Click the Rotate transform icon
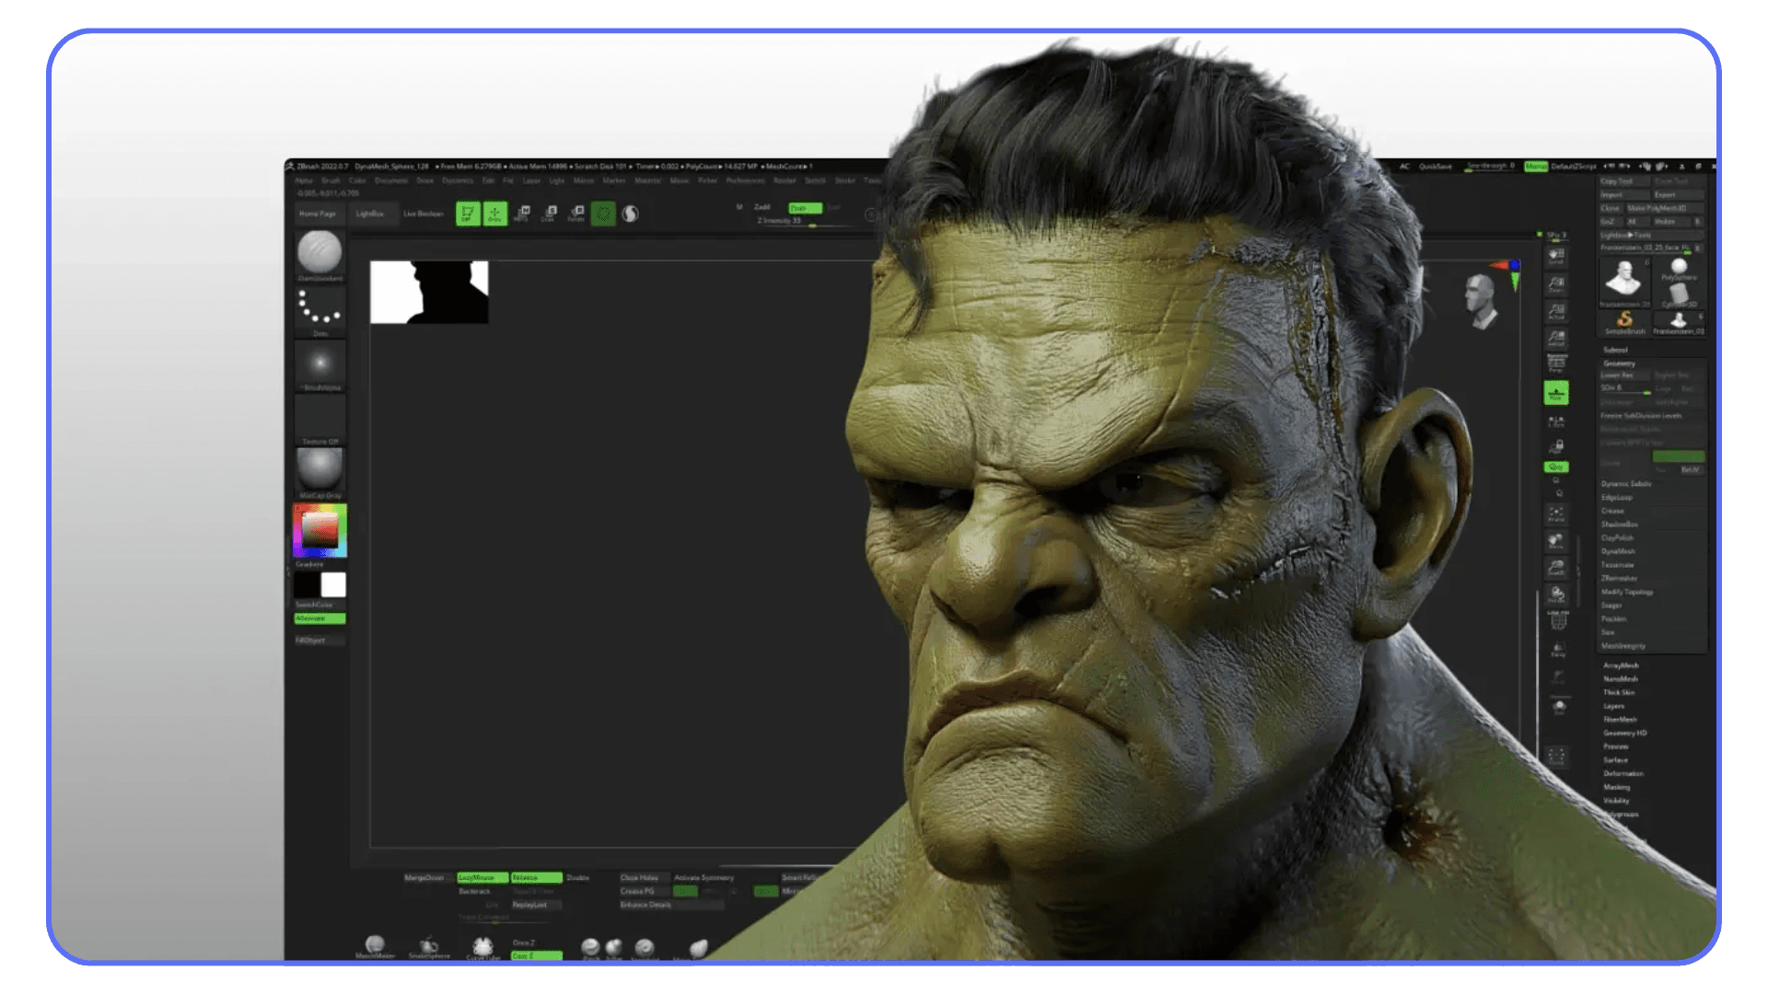The height and width of the screenshot is (994, 1768). point(576,214)
